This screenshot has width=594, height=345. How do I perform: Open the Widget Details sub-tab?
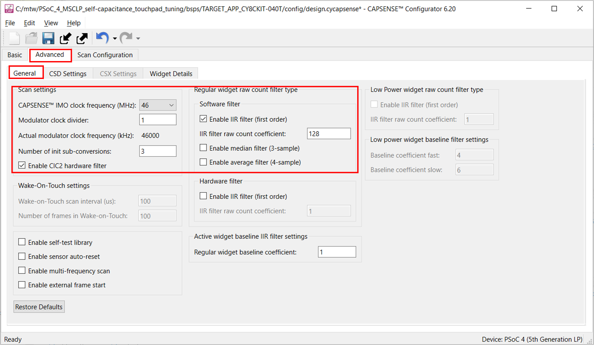click(x=171, y=74)
